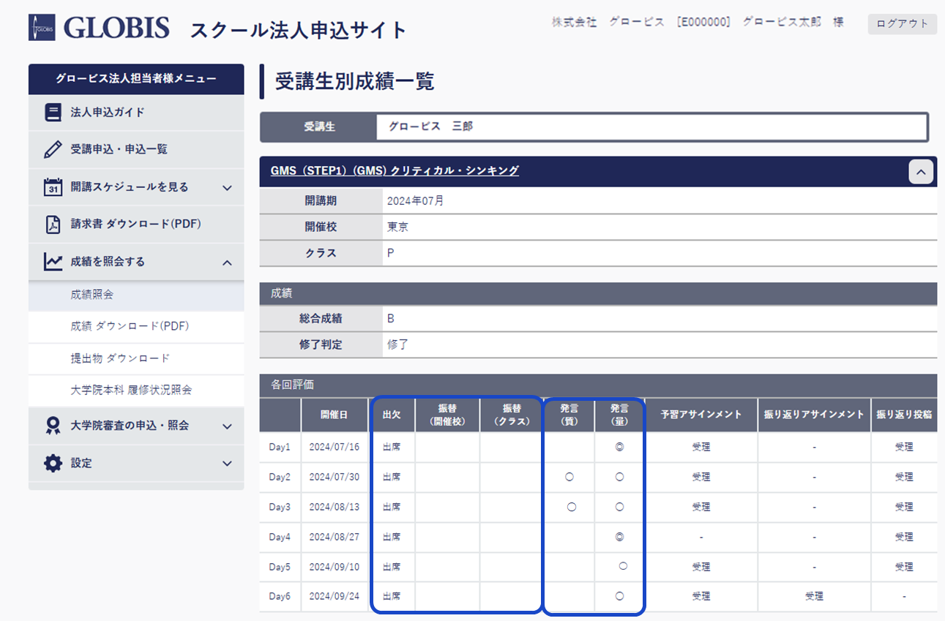The width and height of the screenshot is (945, 621).
Task: Expand the 開講スケジュールを見る menu chevron
Action: (227, 188)
